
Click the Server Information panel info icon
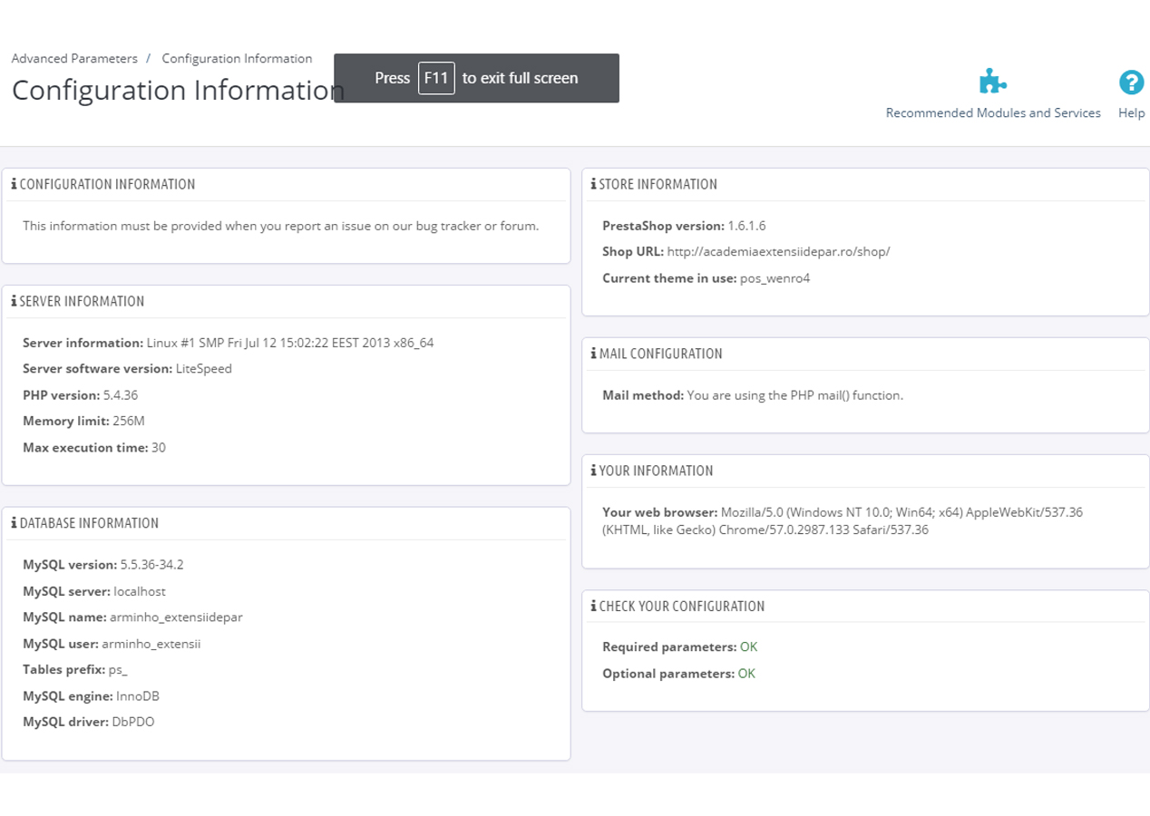[x=14, y=301]
